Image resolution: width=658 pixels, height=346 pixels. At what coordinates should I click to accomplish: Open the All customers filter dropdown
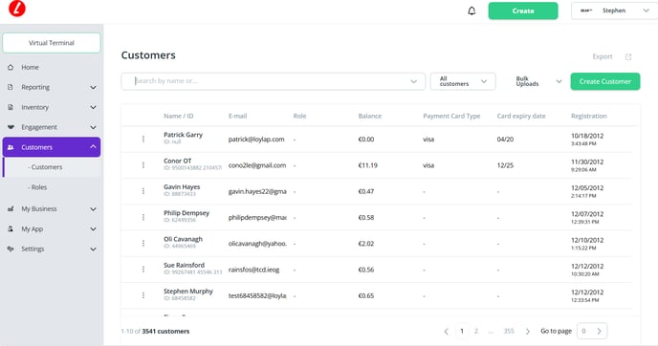pyautogui.click(x=463, y=81)
